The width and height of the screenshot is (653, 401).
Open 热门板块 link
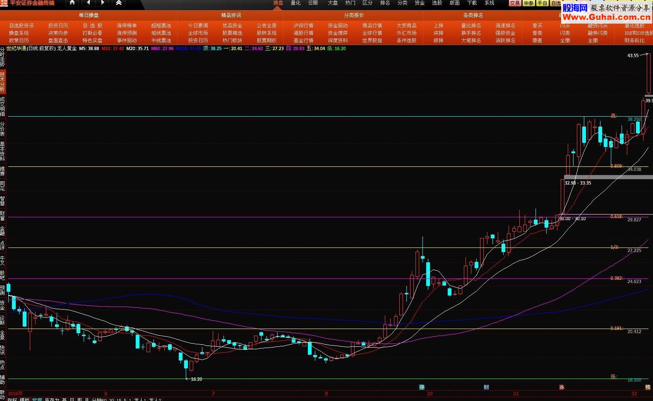click(x=232, y=41)
